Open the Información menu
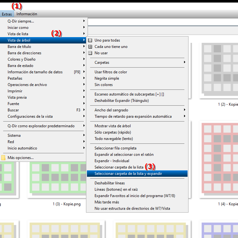 27,14
